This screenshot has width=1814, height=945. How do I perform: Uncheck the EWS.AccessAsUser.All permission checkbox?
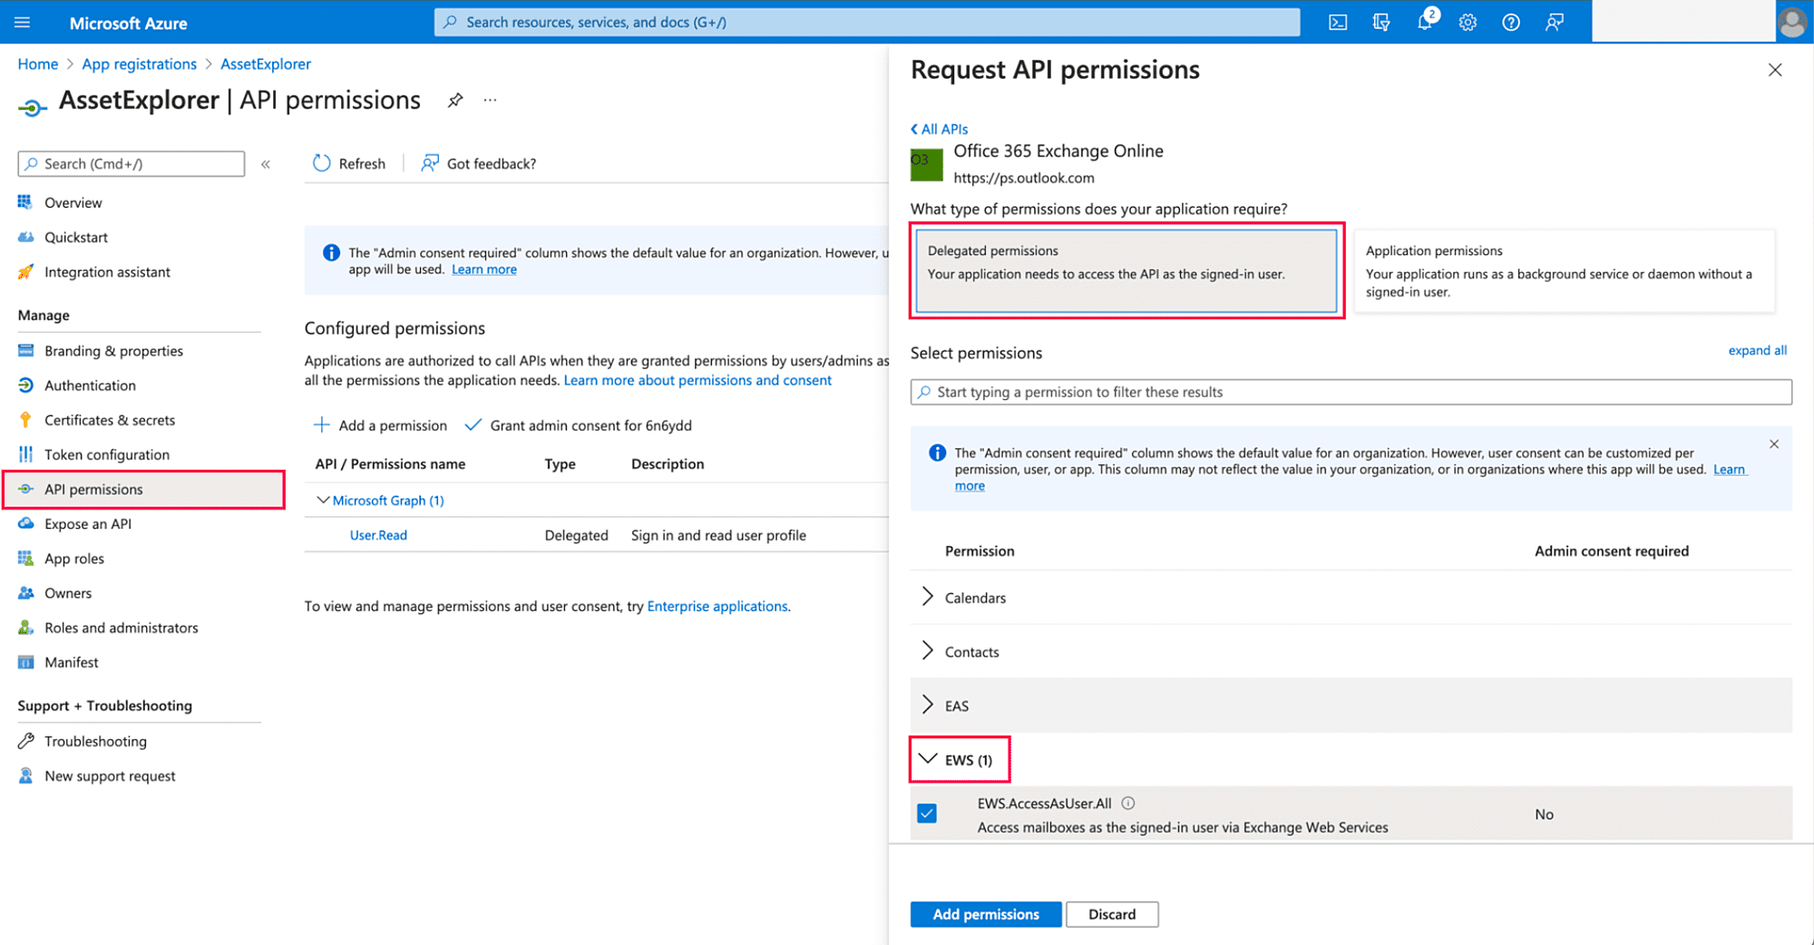tap(927, 813)
